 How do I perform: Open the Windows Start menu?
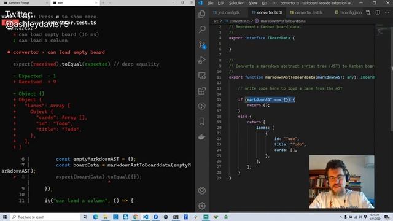point(5,217)
